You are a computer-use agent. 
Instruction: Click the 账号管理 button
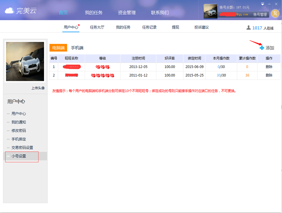click(x=260, y=14)
